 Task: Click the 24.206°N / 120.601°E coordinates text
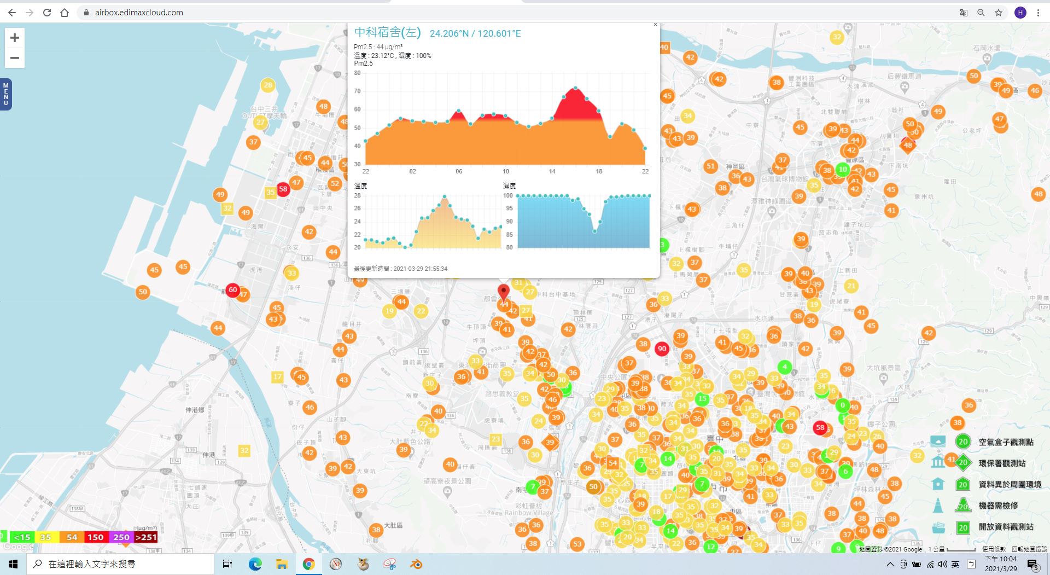[475, 33]
